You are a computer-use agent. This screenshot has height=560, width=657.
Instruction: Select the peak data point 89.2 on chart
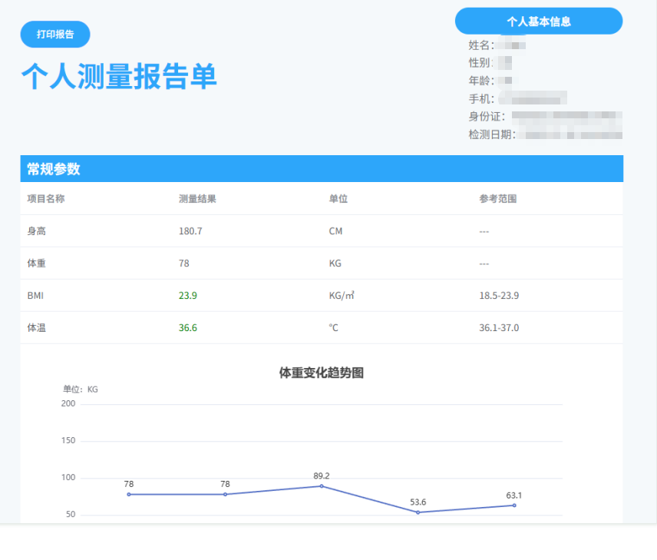coord(321,485)
